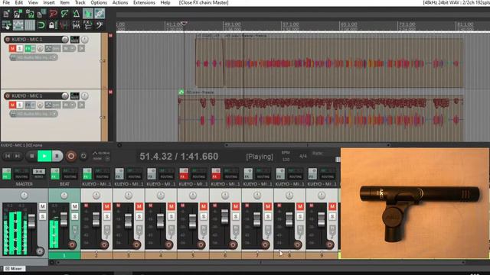Click the MASTER strip green FX button
Image resolution: width=490 pixels, height=275 pixels.
pyautogui.click(x=6, y=173)
